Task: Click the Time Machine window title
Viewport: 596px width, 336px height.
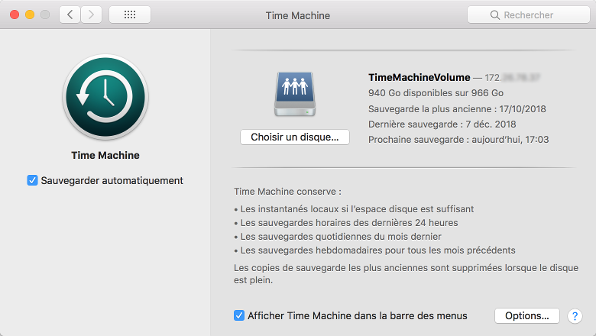Action: 296,15
